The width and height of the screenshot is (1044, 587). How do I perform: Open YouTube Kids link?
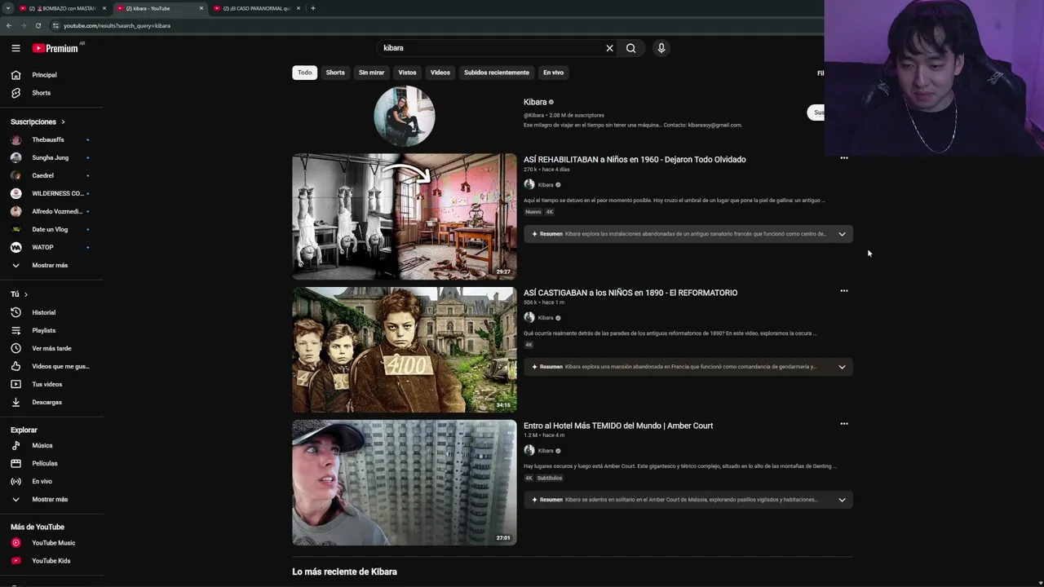tap(52, 561)
